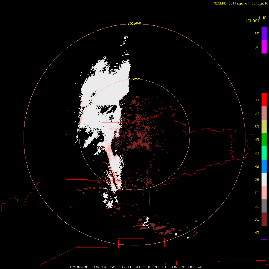Click the WS blue legend swatch
Viewport: 269px width, 269px height.
pos(264,166)
